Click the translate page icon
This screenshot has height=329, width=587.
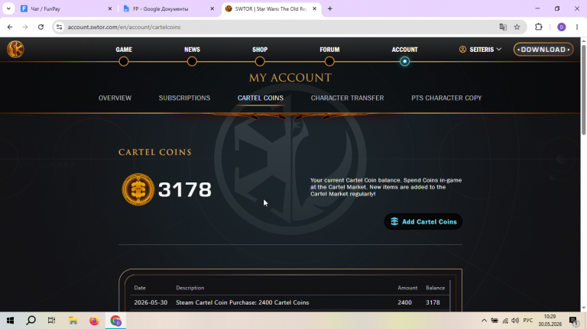[503, 27]
